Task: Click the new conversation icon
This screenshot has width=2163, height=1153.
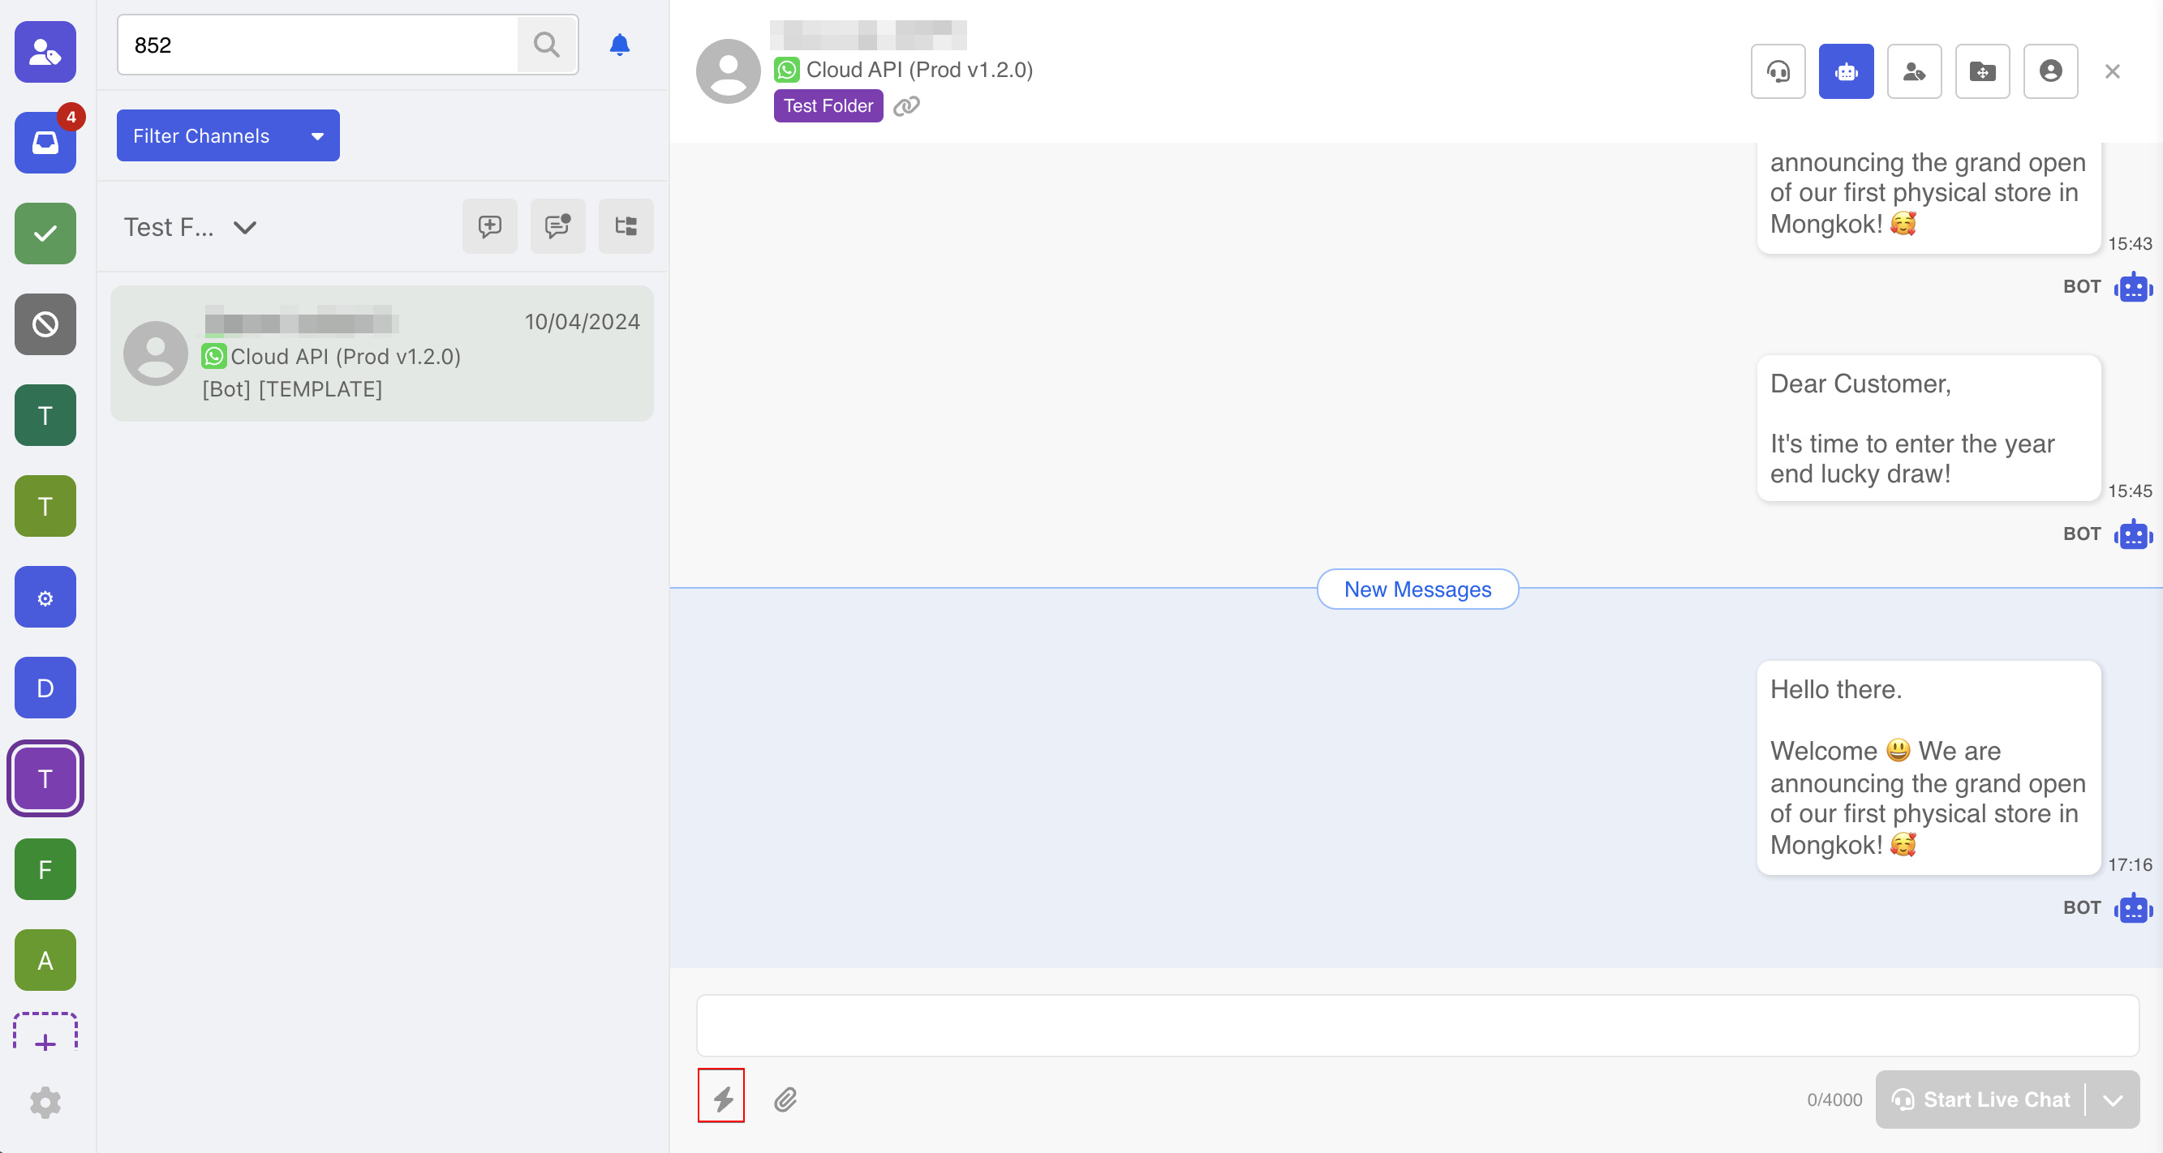Action: point(489,225)
